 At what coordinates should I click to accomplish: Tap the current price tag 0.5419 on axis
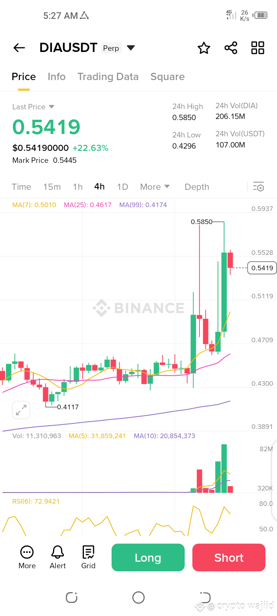pos(262,268)
